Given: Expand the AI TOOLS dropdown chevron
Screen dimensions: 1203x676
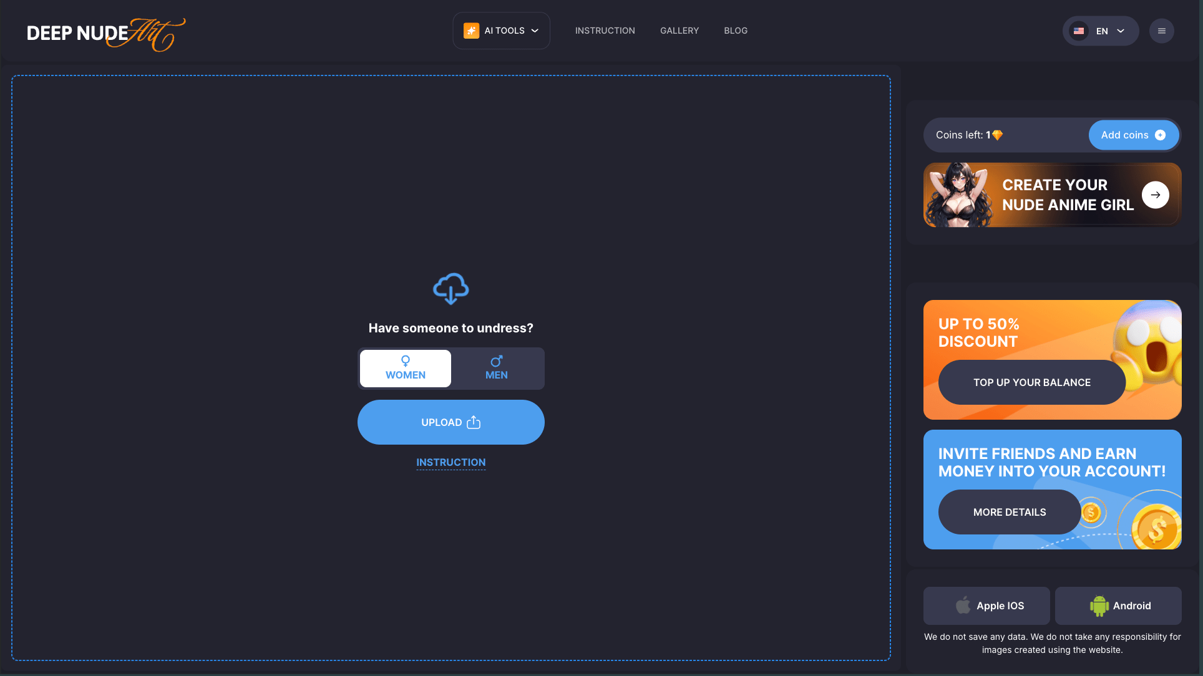Looking at the screenshot, I should click(x=535, y=31).
